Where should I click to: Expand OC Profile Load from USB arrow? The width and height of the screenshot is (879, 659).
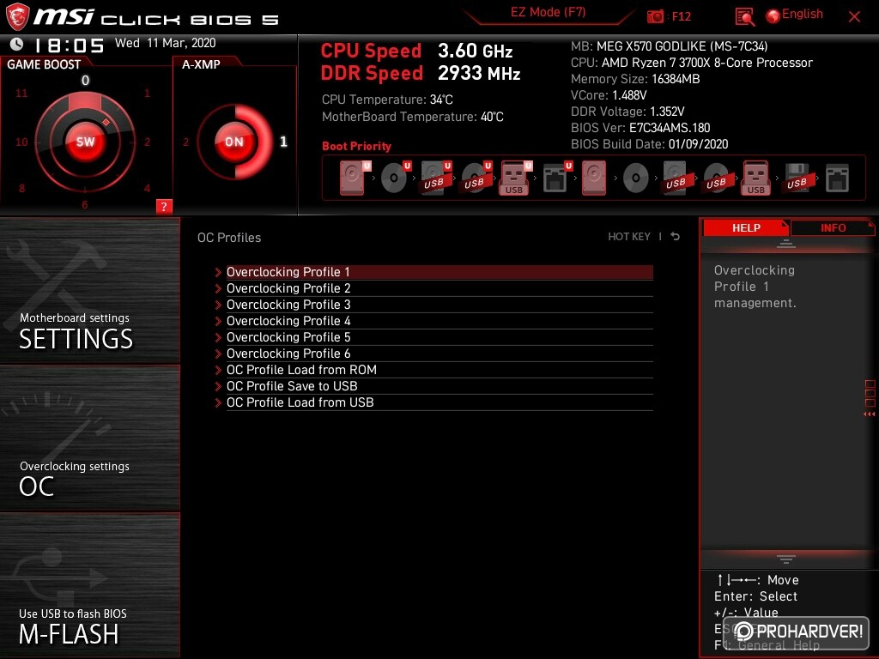point(218,402)
